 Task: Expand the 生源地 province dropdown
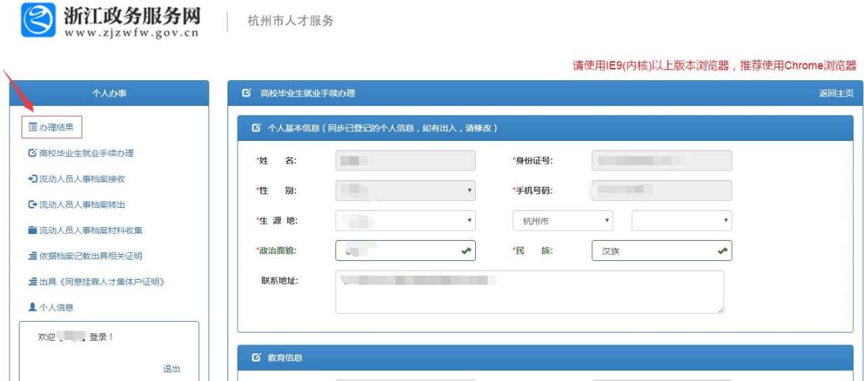click(405, 221)
